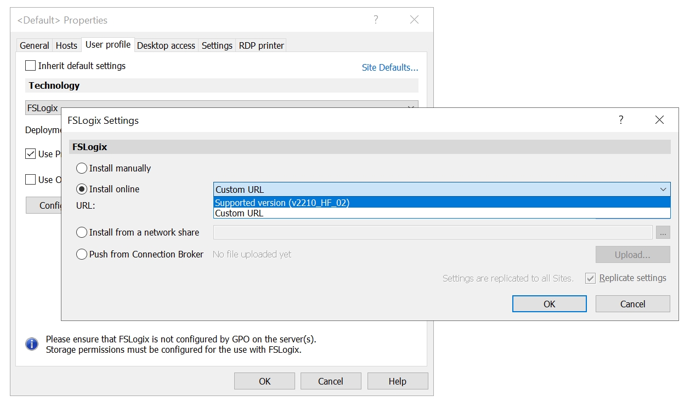Open the Desktop access tab
The image size is (690, 407).
tap(166, 45)
